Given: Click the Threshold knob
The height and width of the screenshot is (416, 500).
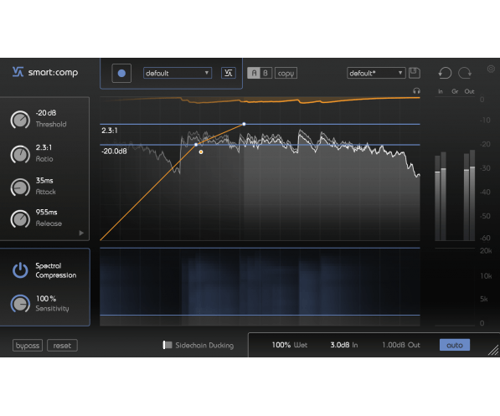Looking at the screenshot, I should pyautogui.click(x=20, y=120).
